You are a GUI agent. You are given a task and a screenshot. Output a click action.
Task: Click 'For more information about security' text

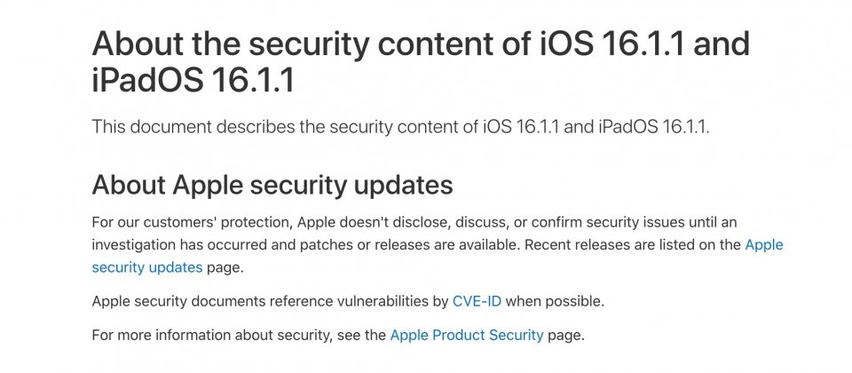pyautogui.click(x=211, y=335)
